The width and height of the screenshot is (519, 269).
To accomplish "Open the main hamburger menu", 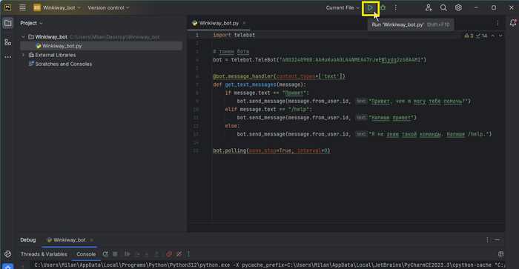I will (22, 7).
